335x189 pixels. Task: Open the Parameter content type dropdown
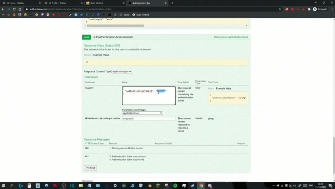pos(142,113)
